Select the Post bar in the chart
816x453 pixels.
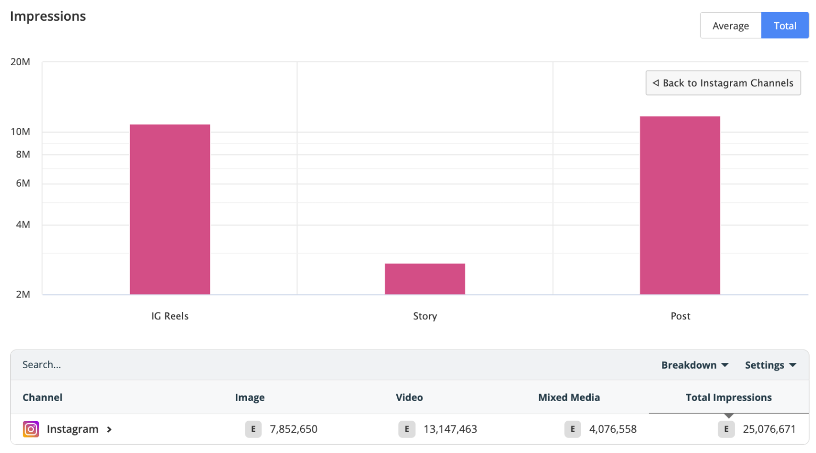680,206
